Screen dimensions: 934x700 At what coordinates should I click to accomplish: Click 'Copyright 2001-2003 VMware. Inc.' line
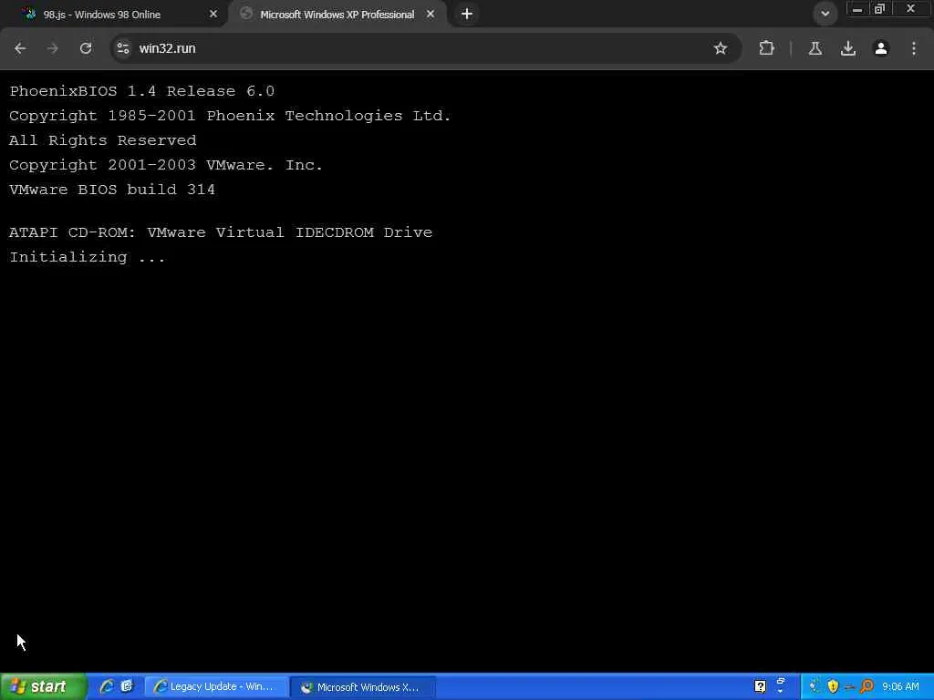coord(166,165)
